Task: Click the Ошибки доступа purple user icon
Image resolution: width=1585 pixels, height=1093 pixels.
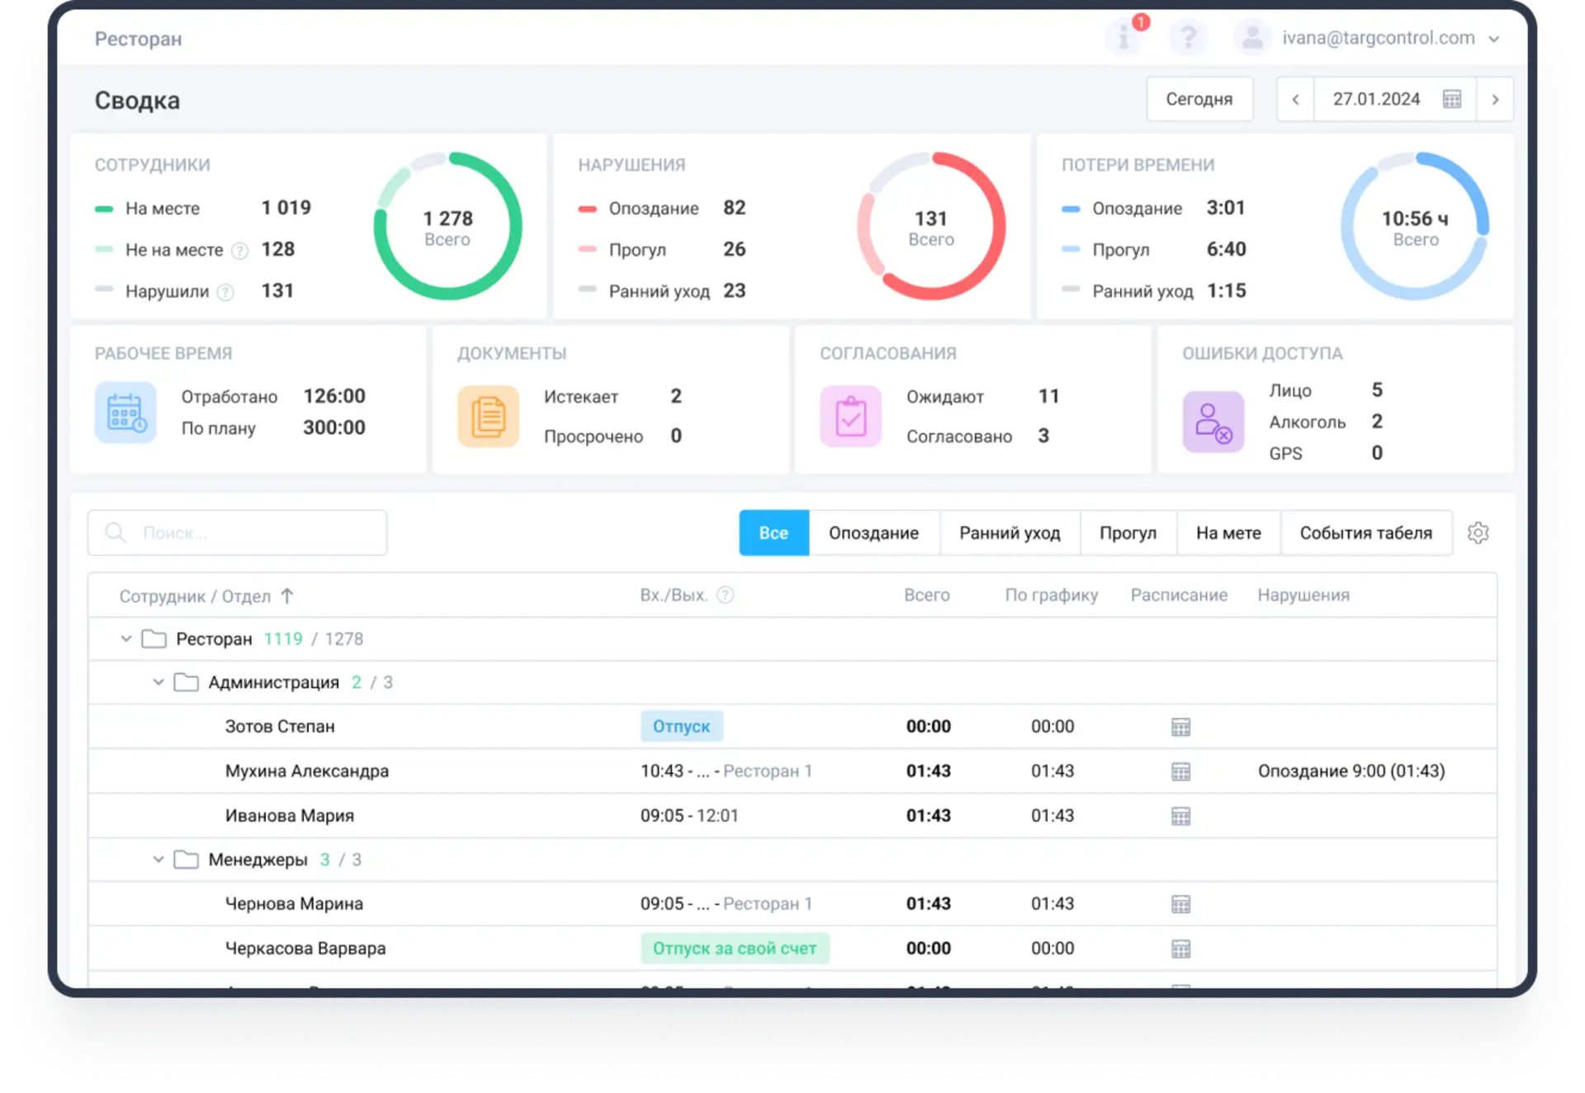Action: coord(1213,422)
